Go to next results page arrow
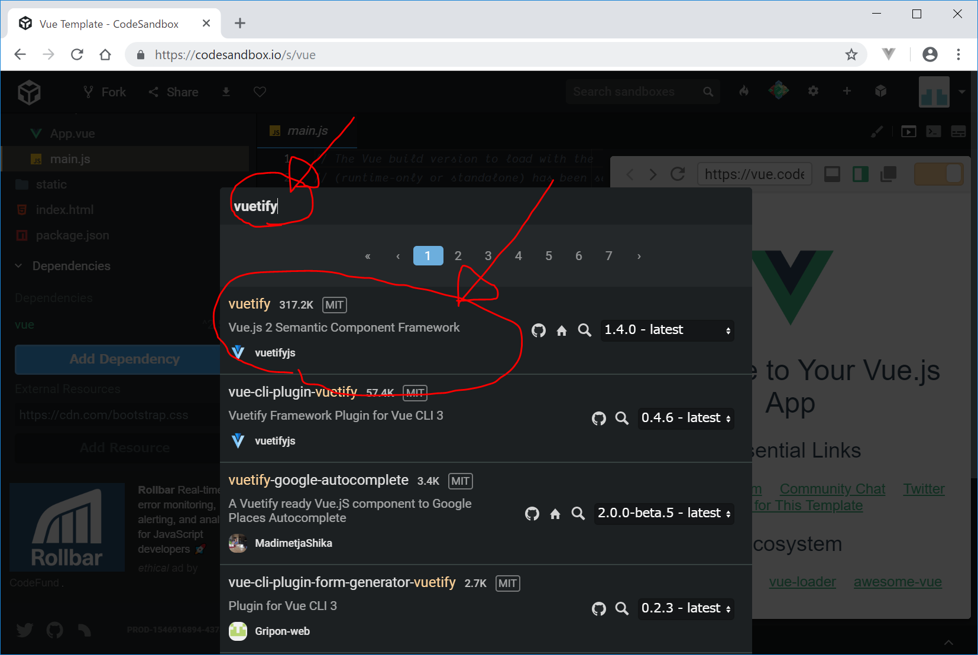The image size is (978, 655). point(639,256)
